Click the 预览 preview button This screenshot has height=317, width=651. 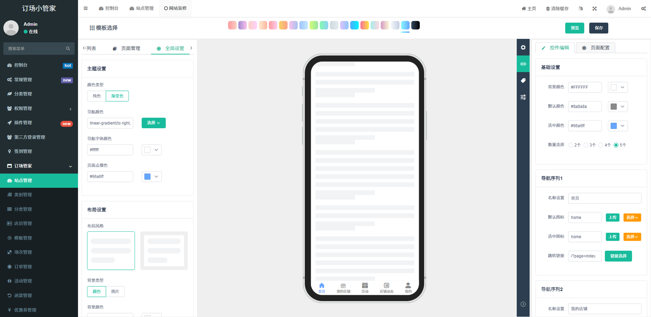pyautogui.click(x=574, y=28)
